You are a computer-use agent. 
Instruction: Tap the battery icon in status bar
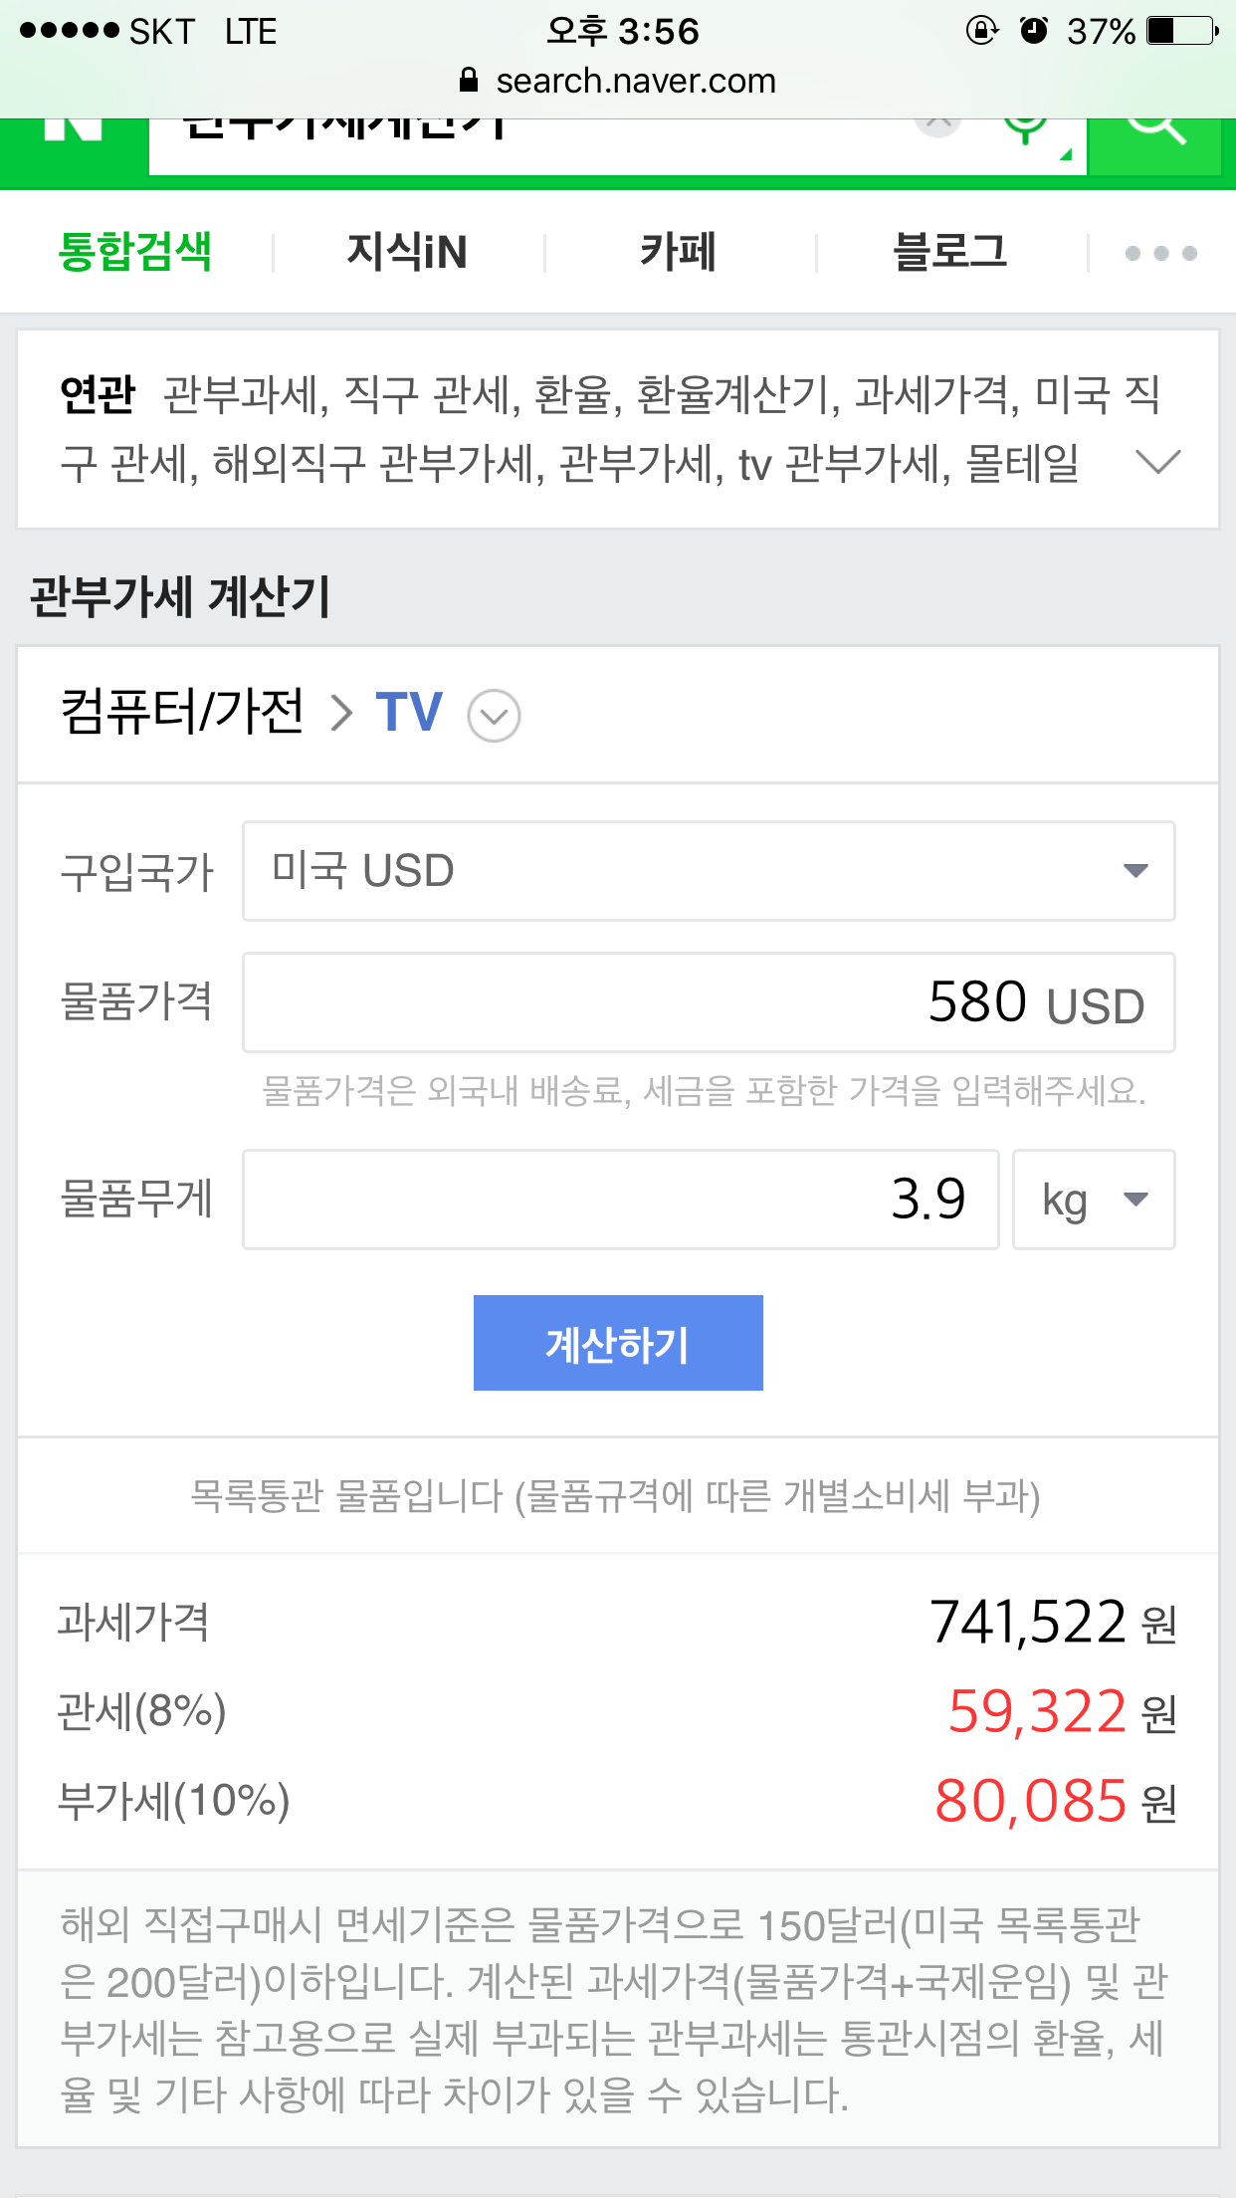tap(1181, 31)
